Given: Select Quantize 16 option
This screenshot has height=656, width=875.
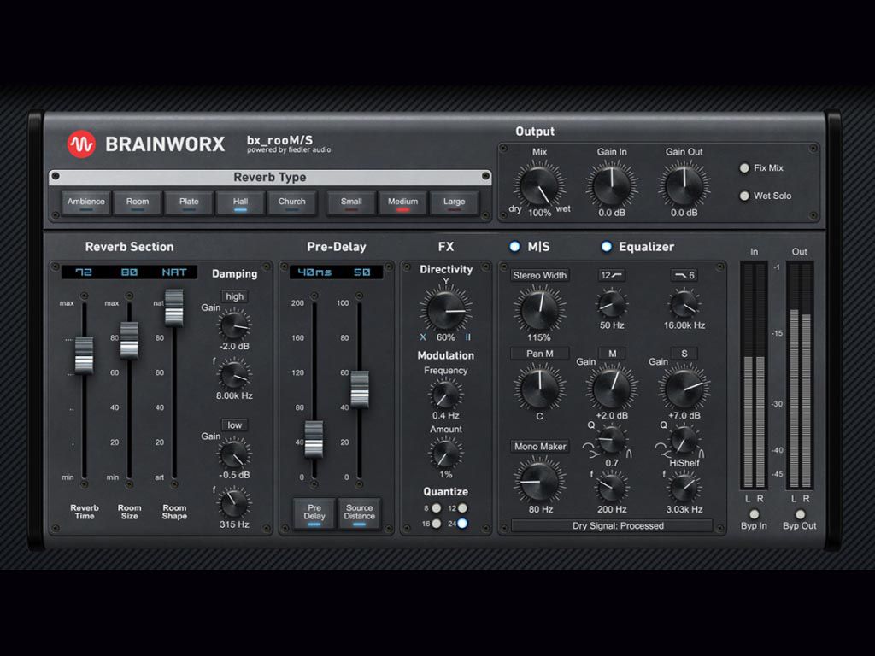Looking at the screenshot, I should 437,524.
